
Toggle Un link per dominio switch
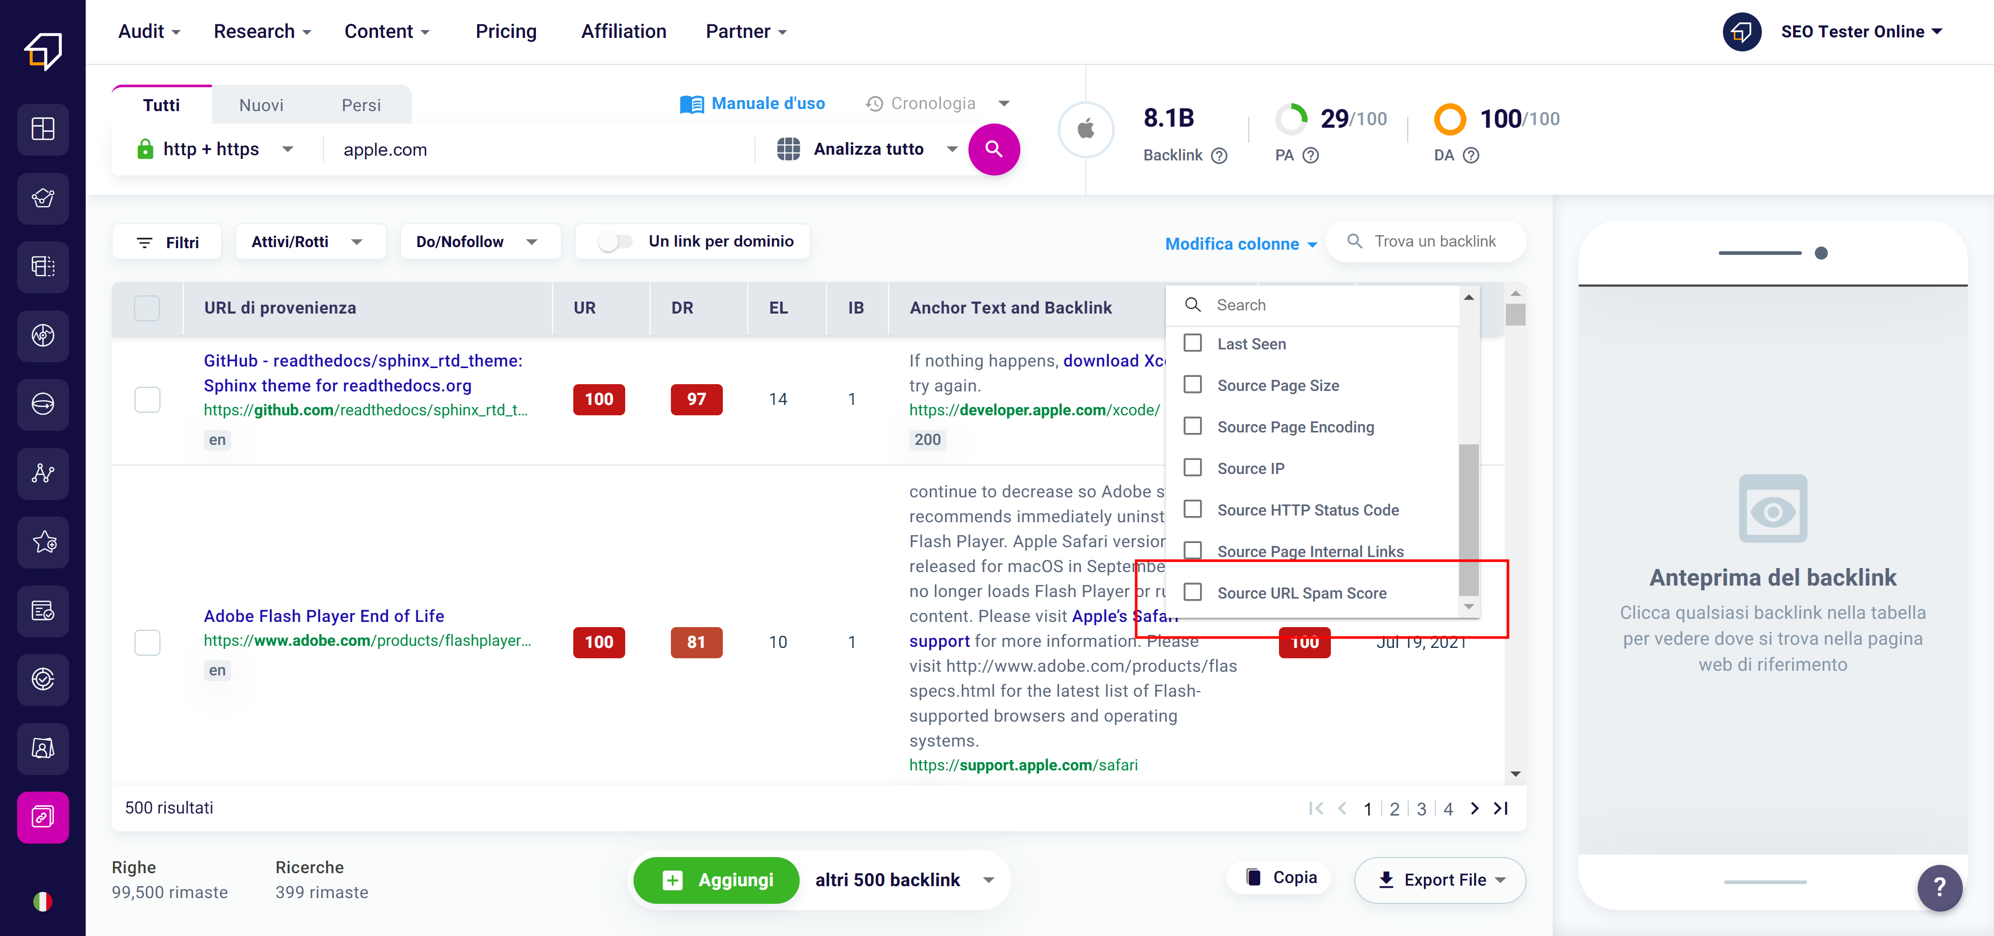click(x=615, y=241)
